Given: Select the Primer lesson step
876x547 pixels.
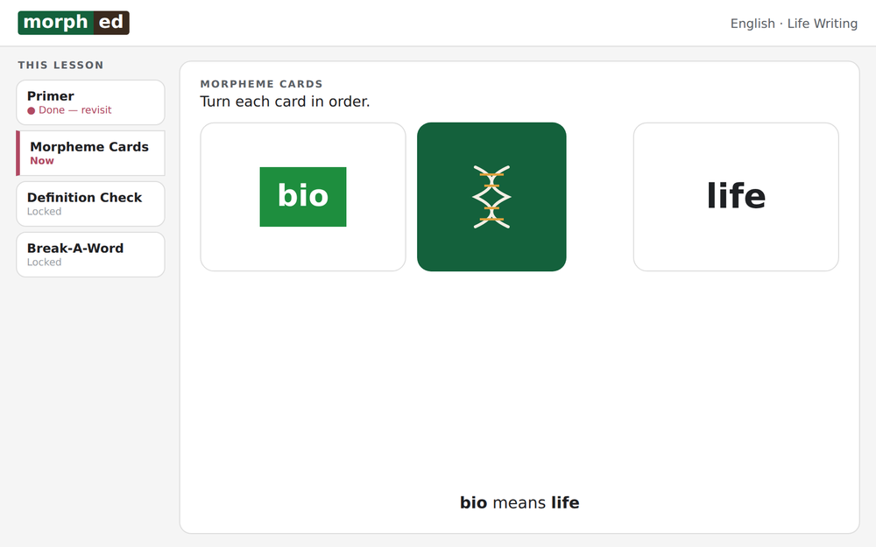Looking at the screenshot, I should coord(90,102).
